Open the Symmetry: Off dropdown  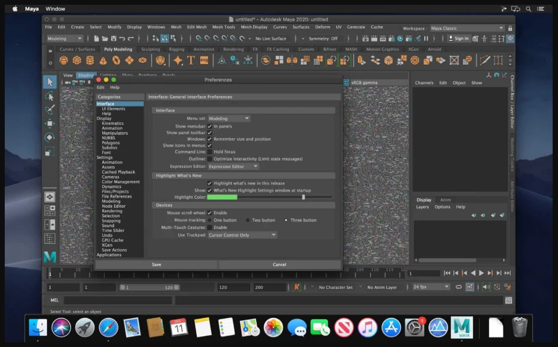[x=323, y=39]
